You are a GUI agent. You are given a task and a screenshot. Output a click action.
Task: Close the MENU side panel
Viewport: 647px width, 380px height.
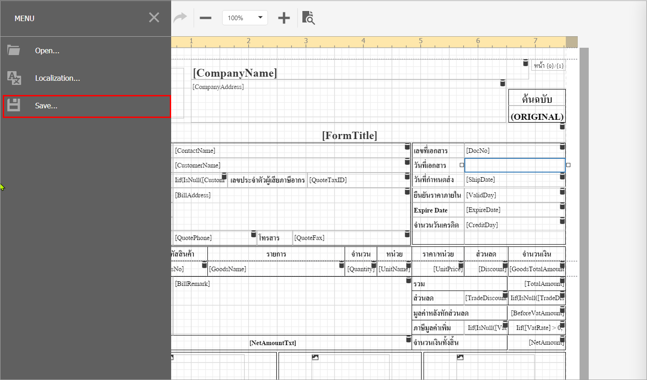(x=154, y=18)
